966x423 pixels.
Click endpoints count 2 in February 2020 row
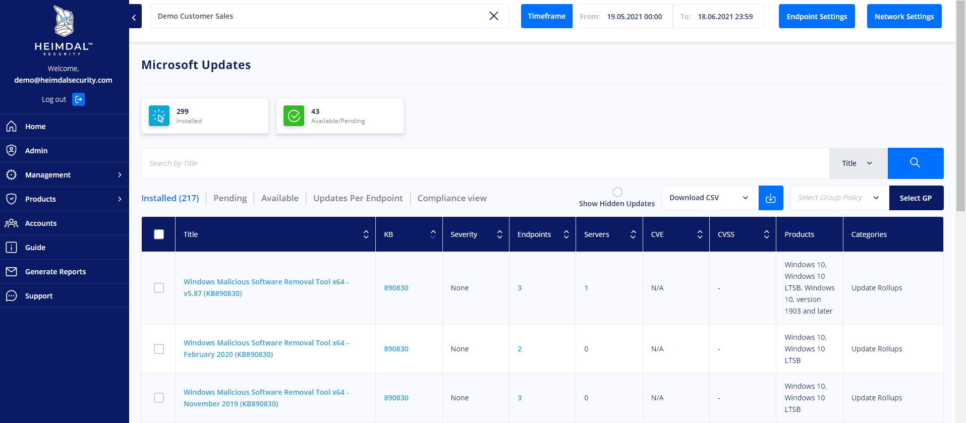click(x=520, y=349)
